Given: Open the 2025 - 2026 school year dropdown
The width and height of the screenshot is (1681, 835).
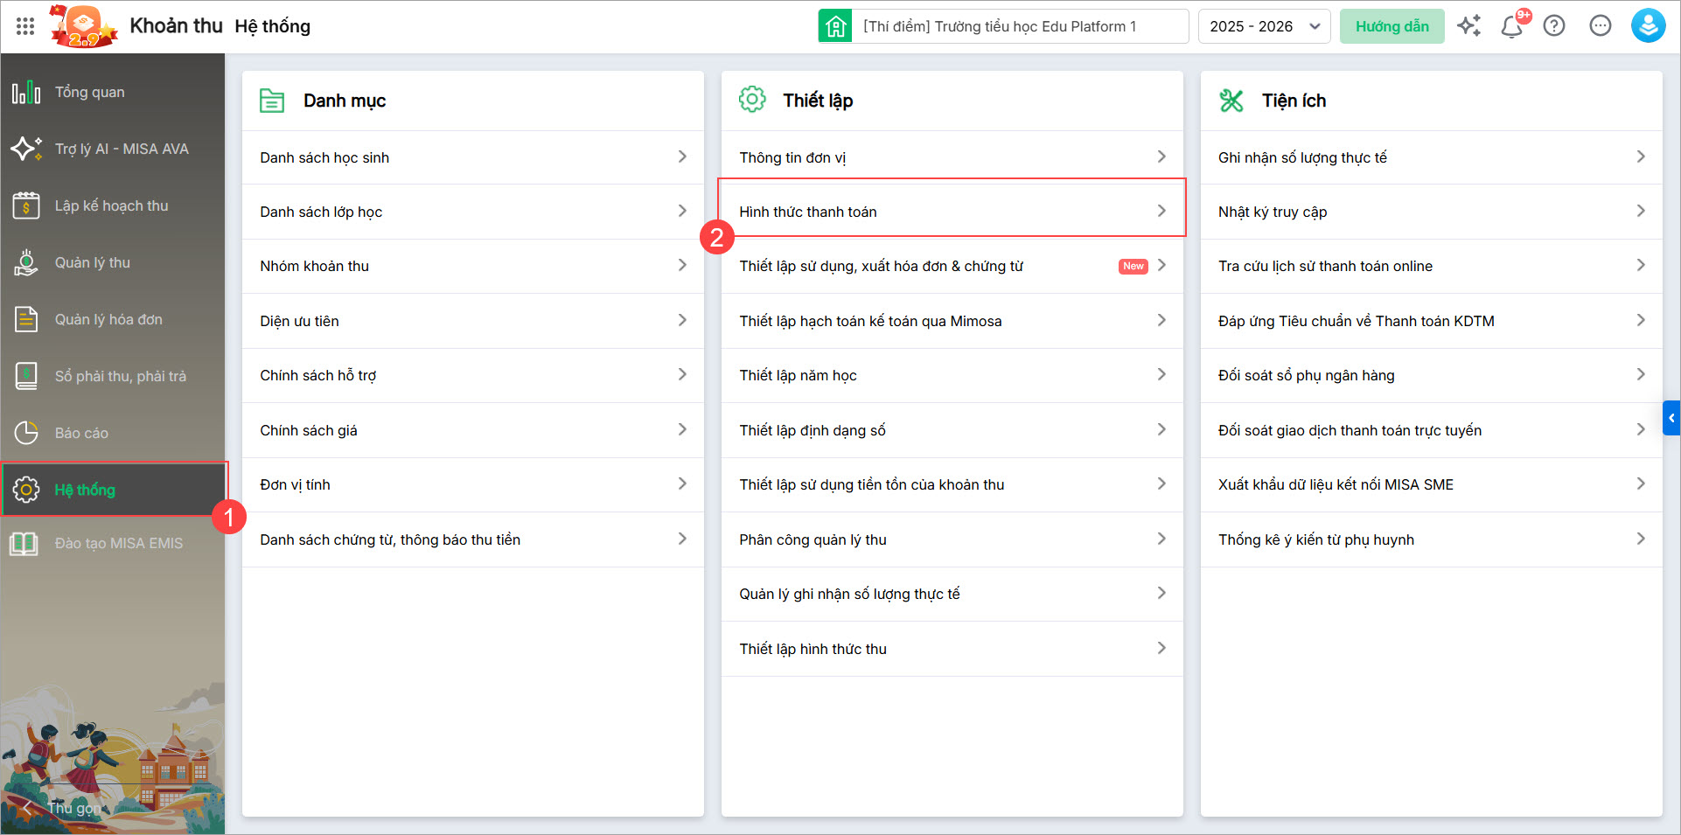Looking at the screenshot, I should [1264, 26].
